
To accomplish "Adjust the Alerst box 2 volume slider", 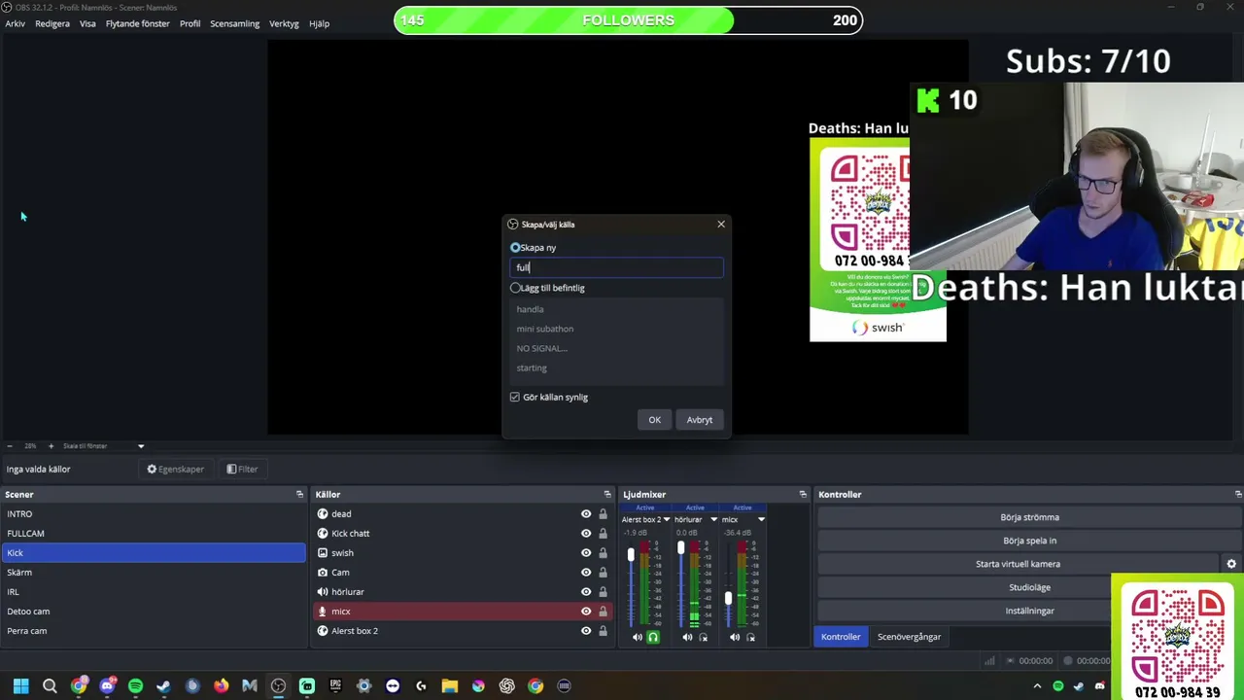I will tap(631, 555).
